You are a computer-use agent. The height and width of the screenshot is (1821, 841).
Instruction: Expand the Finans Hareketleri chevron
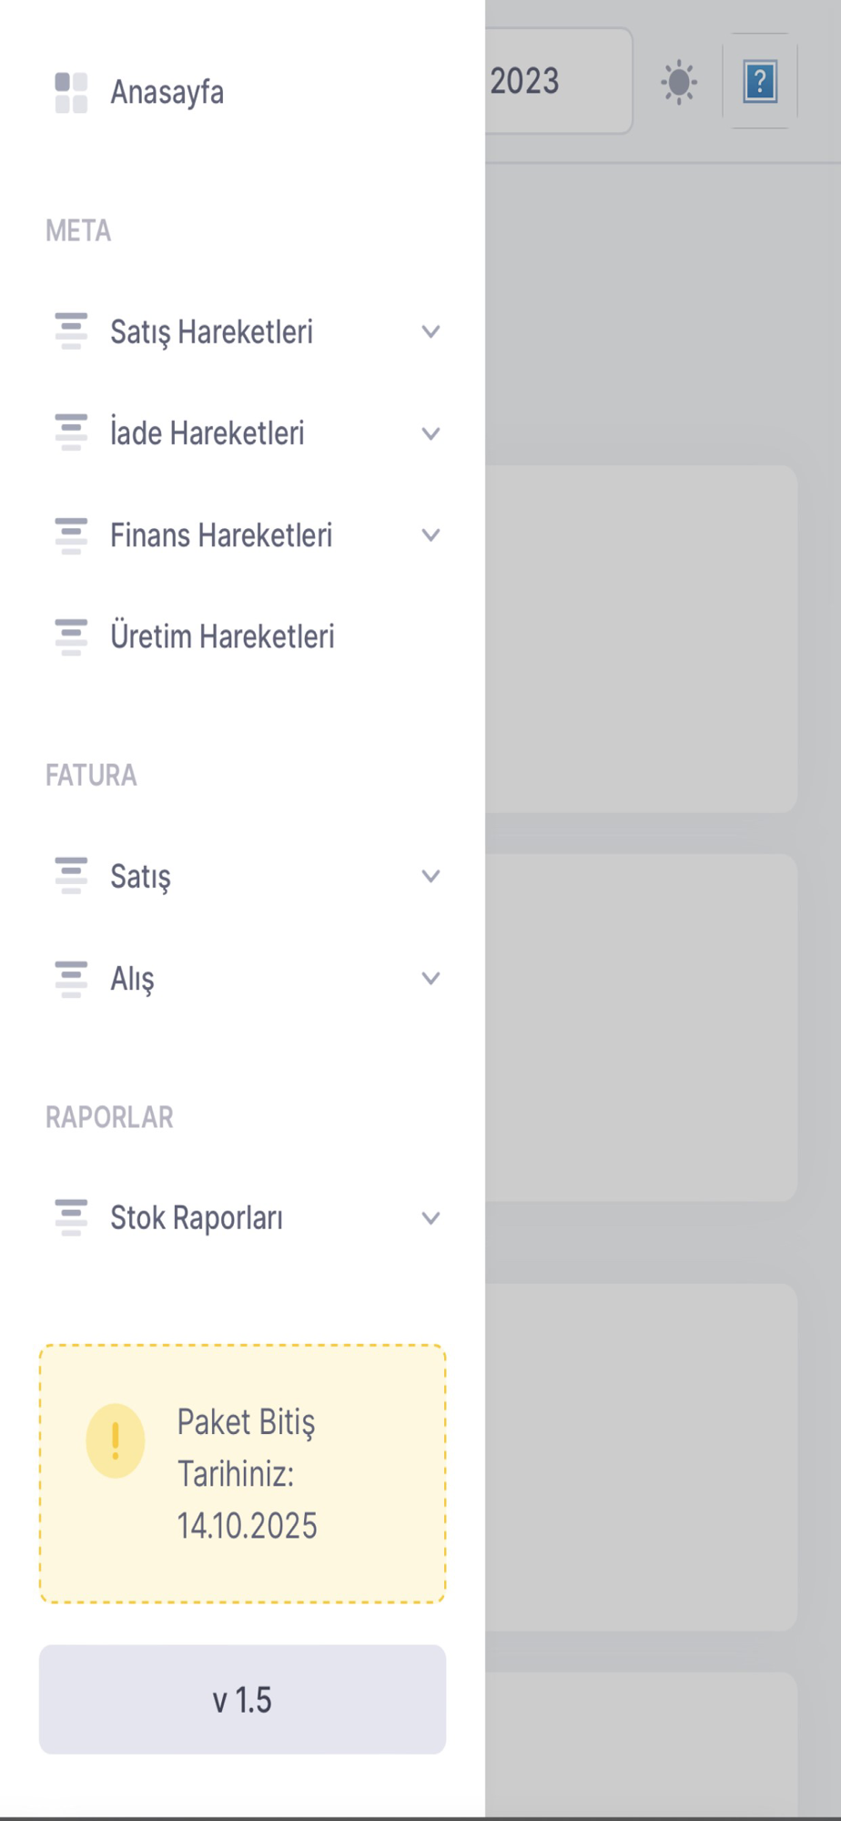pyautogui.click(x=431, y=535)
